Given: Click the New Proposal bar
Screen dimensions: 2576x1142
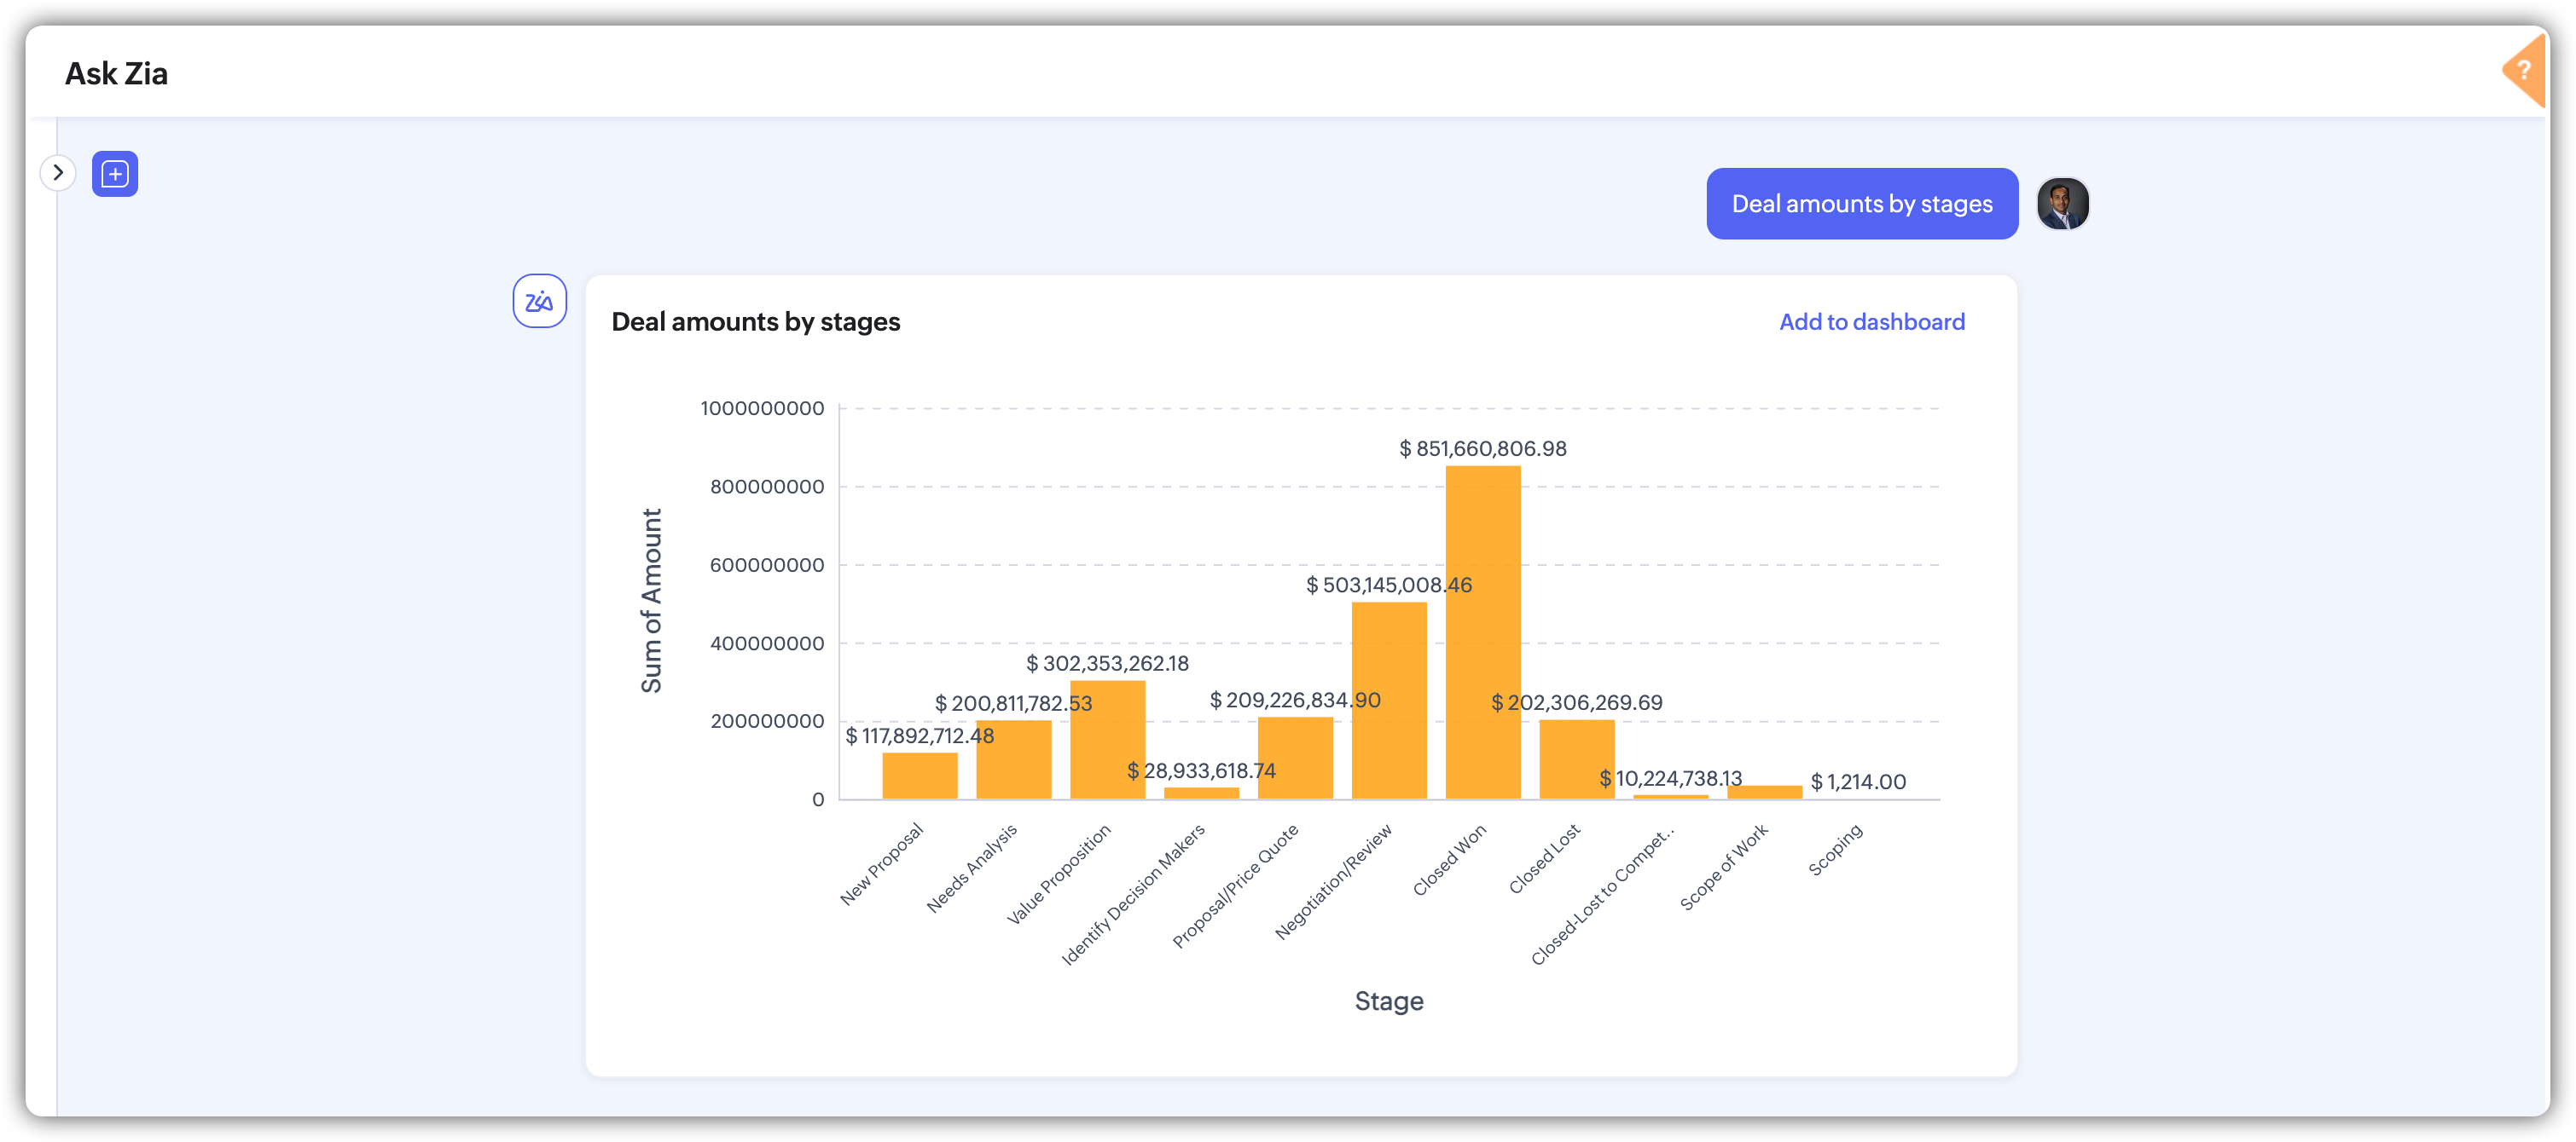Looking at the screenshot, I should (919, 776).
